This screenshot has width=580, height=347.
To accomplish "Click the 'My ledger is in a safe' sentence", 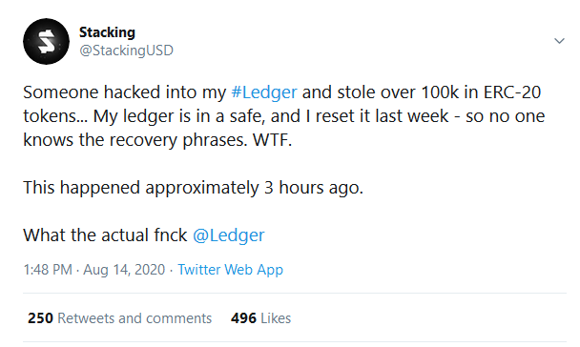I will (x=179, y=116).
